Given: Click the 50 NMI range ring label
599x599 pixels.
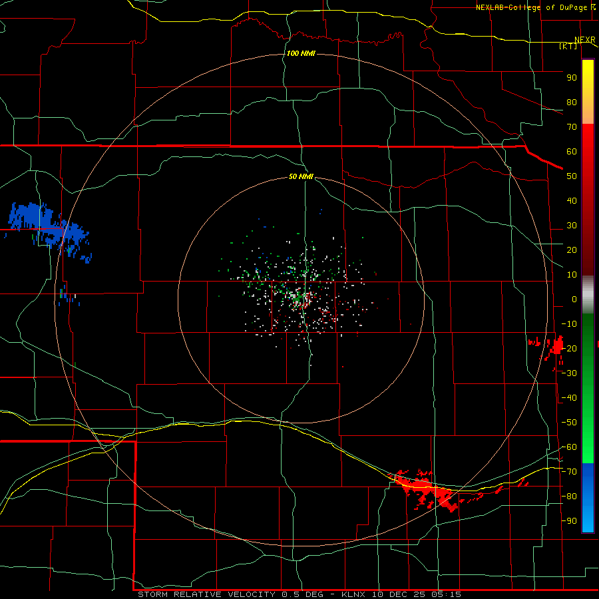Looking at the screenshot, I should [x=301, y=176].
